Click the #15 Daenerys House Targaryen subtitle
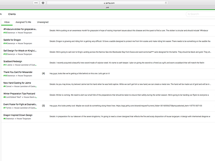Screen dimensions: 215x161 pos(18,33)
